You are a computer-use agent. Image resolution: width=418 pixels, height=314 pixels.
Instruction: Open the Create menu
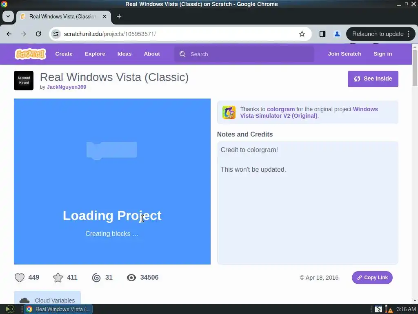tap(64, 54)
